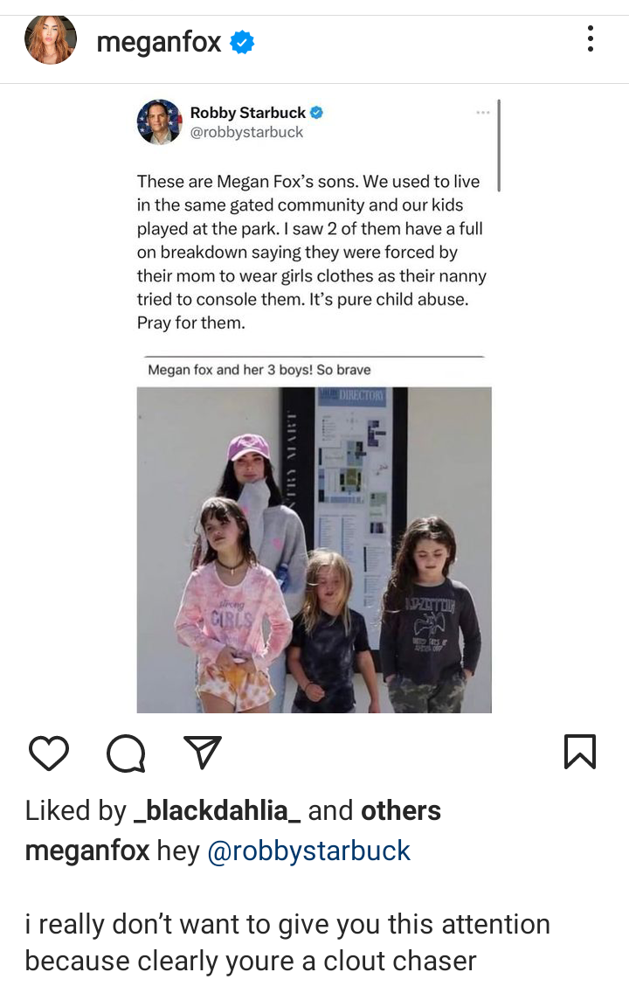Viewport: 629px width, 1000px height.
Task: Tap @robbystarbuck handle in tweet screenshot
Action: 246,132
